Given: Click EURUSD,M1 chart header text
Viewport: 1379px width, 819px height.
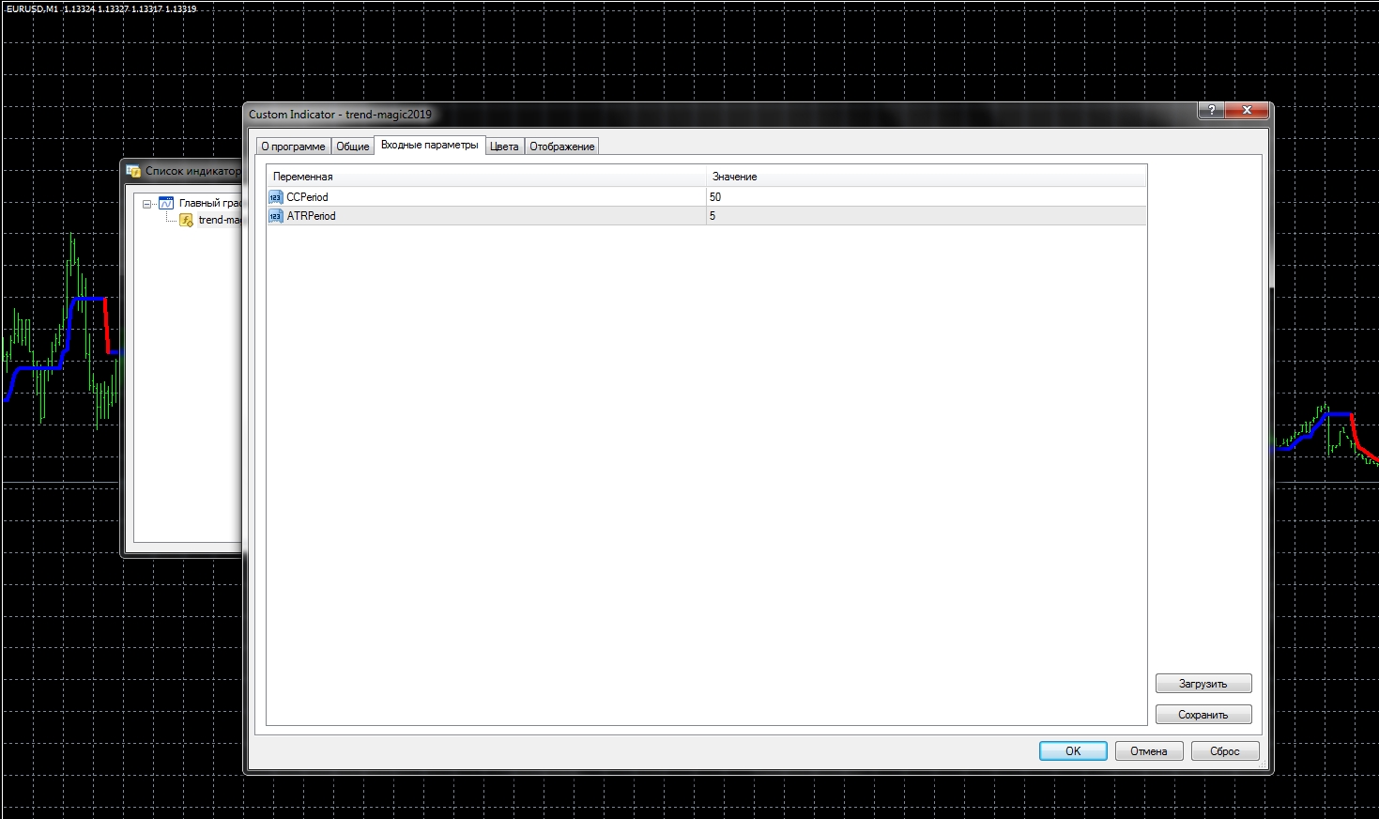Looking at the screenshot, I should click(x=101, y=8).
